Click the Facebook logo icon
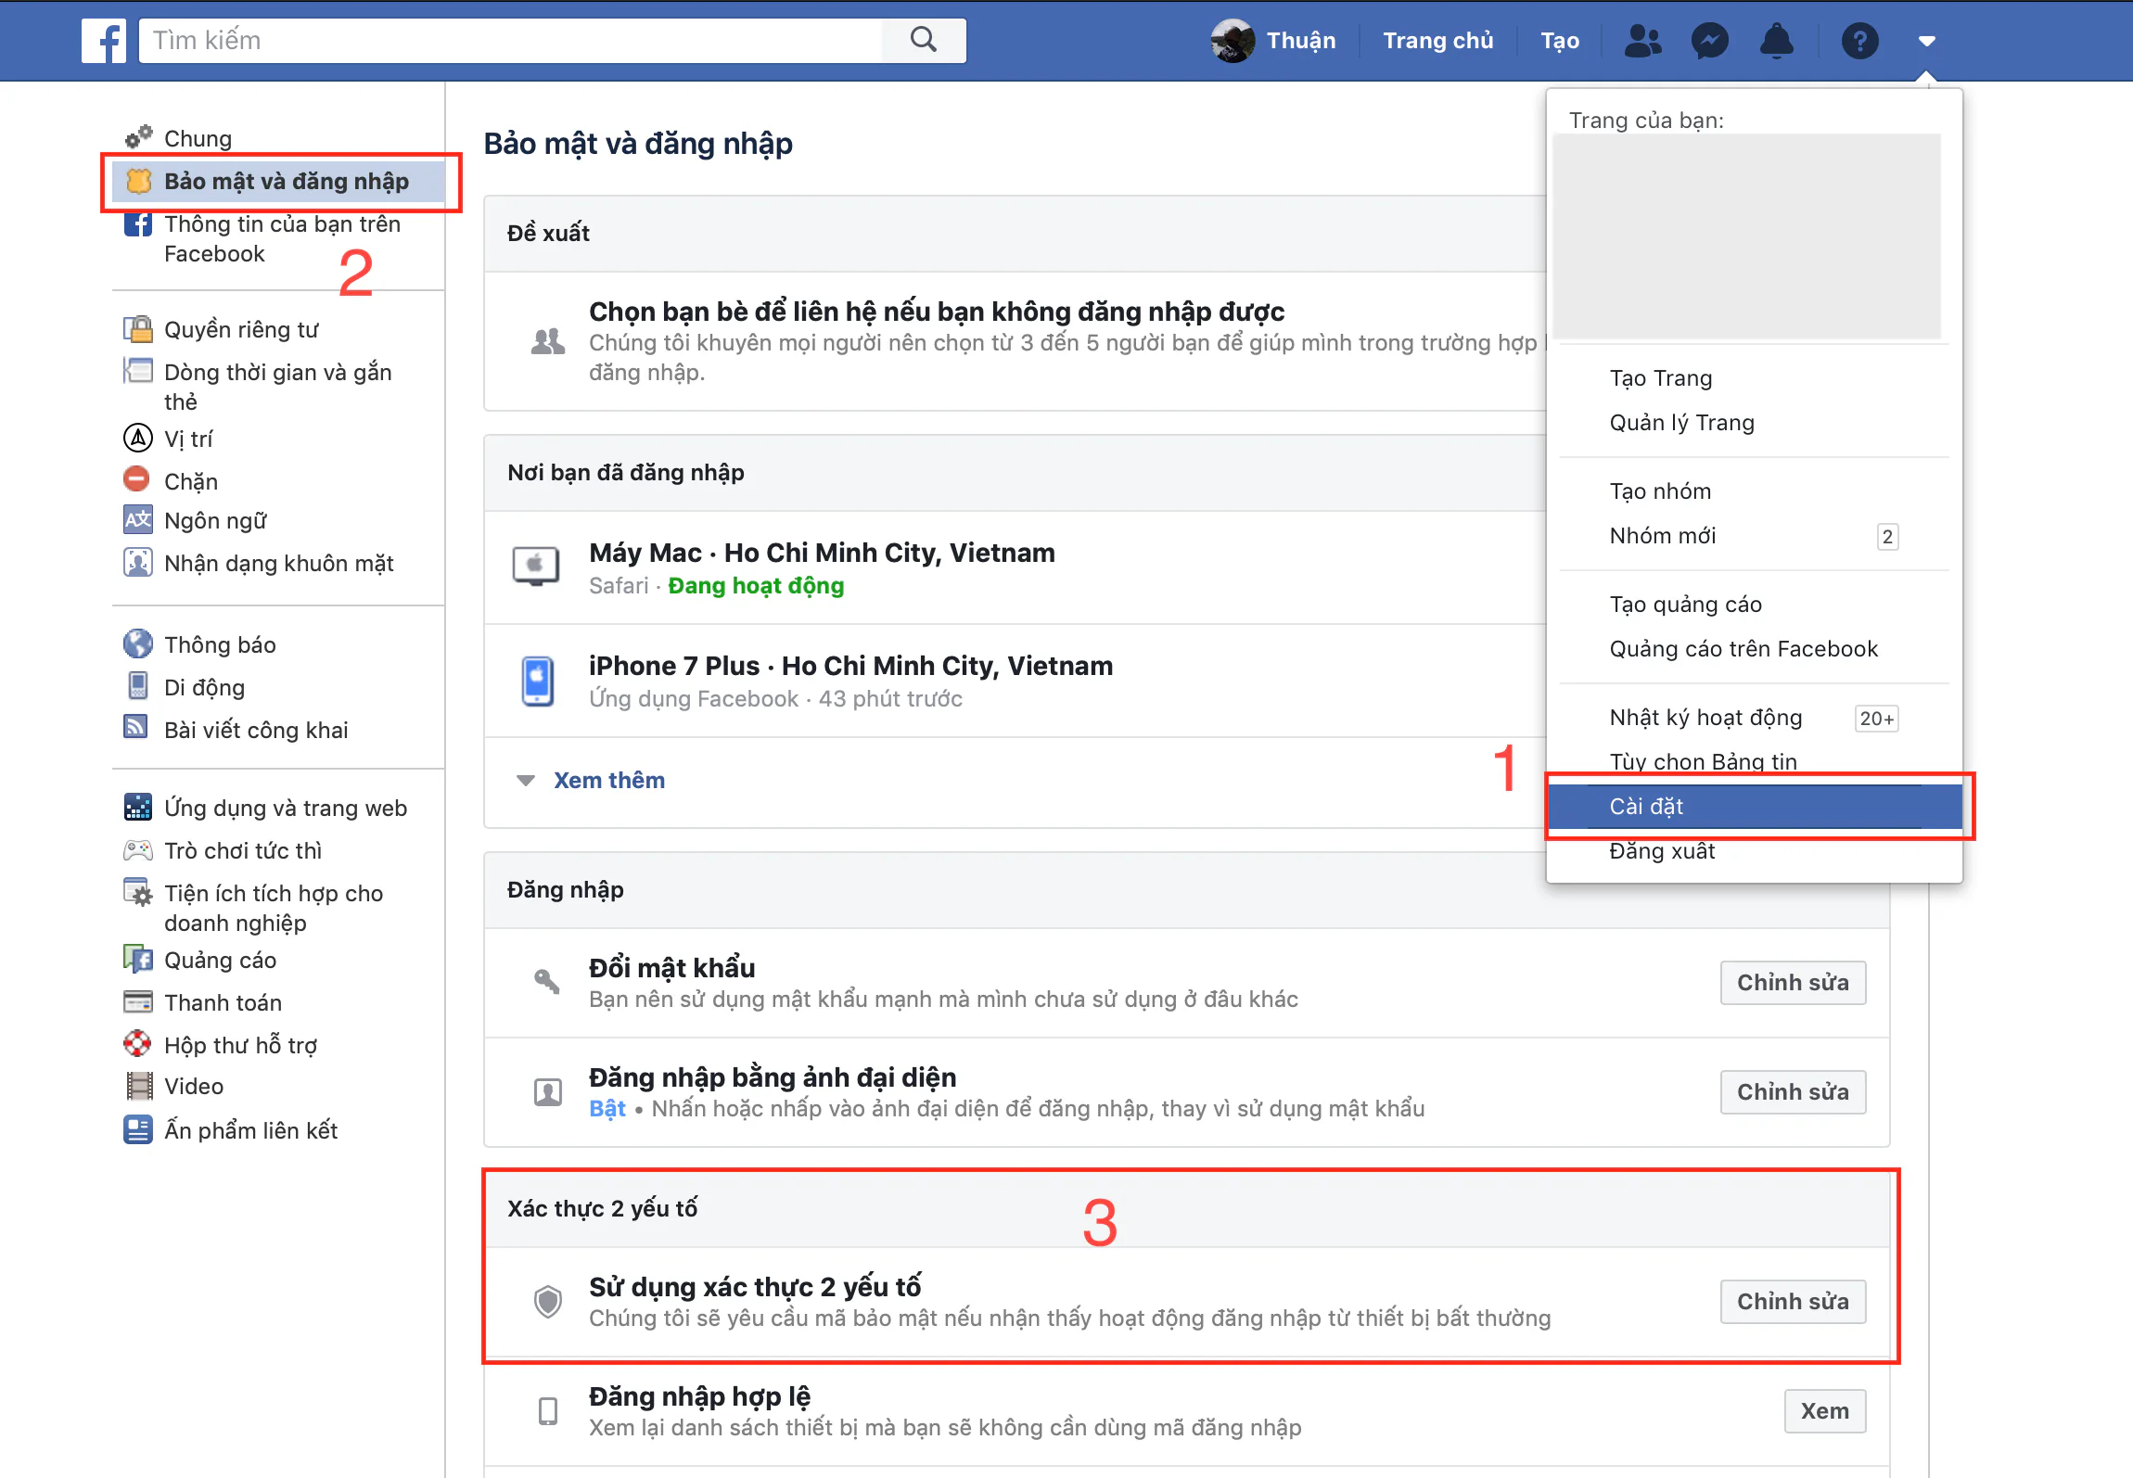This screenshot has width=2133, height=1478. coord(104,41)
